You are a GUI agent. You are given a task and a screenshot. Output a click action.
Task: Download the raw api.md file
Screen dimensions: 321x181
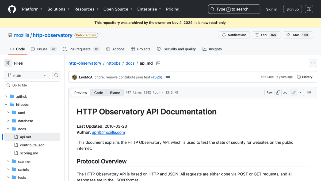285,93
